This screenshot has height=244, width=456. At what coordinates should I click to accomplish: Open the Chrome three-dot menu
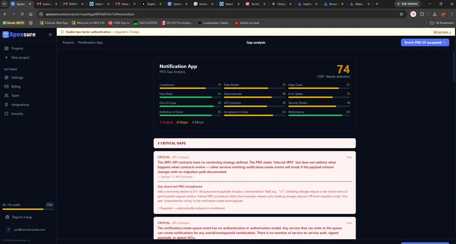click(451, 14)
